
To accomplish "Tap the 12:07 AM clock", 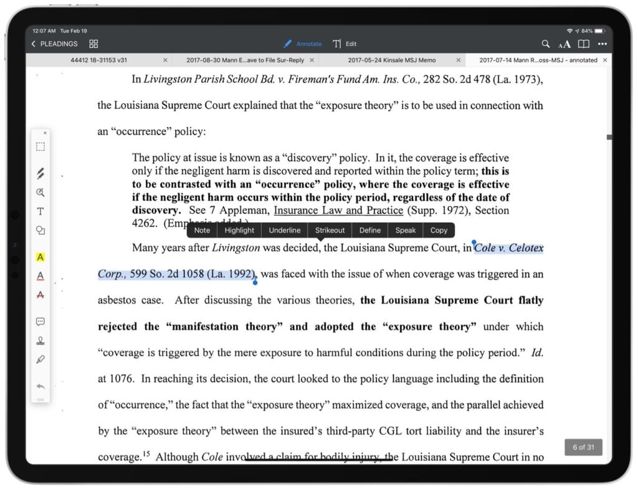I will [x=44, y=31].
